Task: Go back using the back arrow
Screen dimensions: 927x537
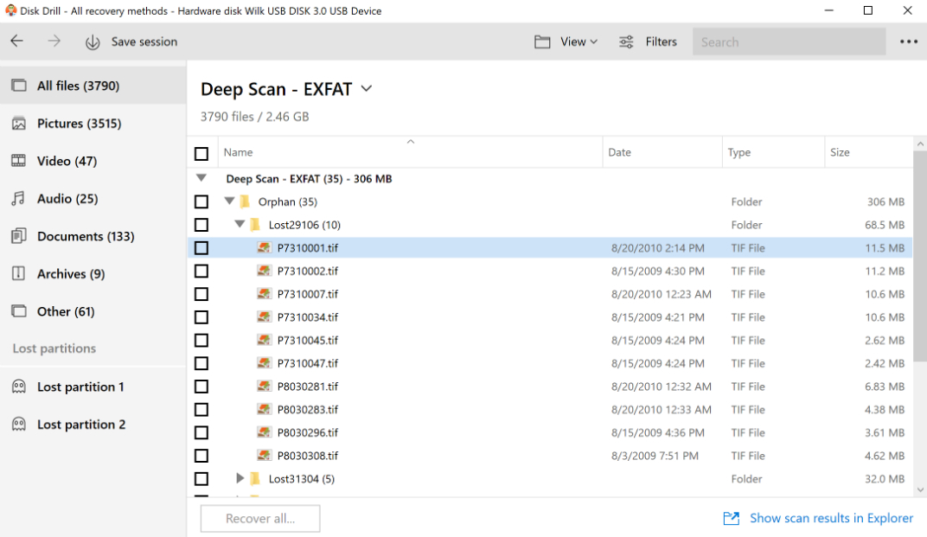Action: coord(17,41)
